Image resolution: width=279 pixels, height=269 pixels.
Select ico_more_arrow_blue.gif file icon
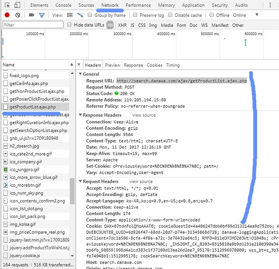pos(5,177)
